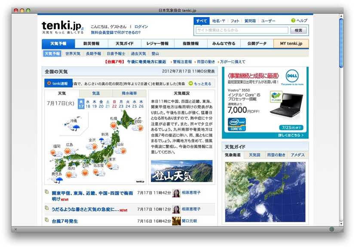Image resolution: width=355 pixels, height=248 pixels.
Task: Open the 指数情報 navigation tab
Action: [191, 44]
